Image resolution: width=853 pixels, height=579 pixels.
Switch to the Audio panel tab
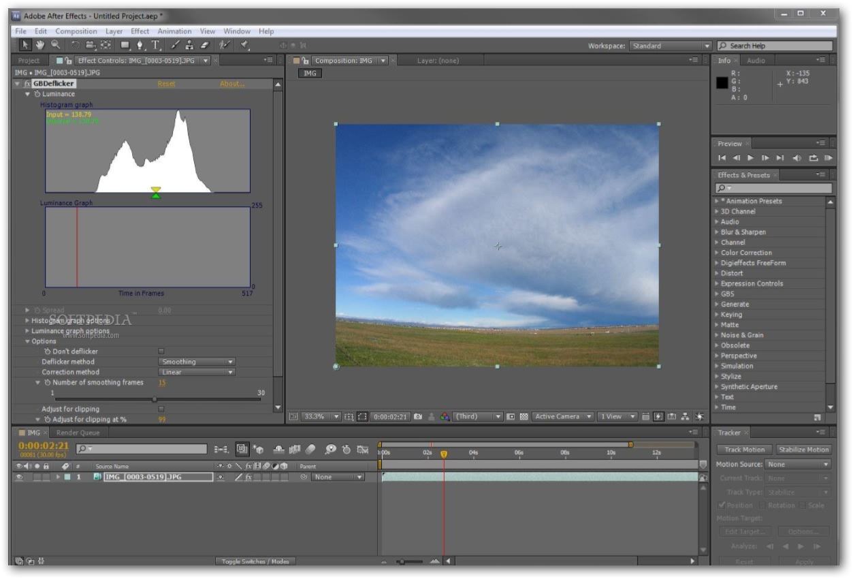[756, 61]
